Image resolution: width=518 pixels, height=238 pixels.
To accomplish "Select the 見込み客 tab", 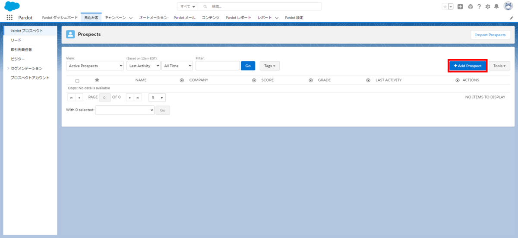I will pyautogui.click(x=91, y=18).
